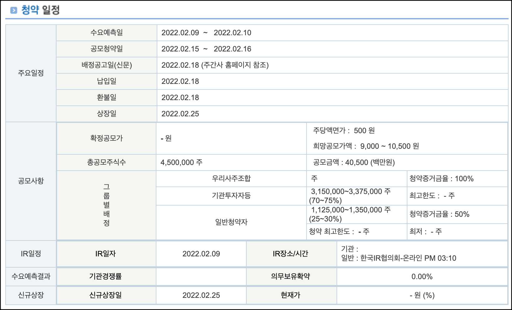Click the IR일정 category cell
Viewport: 512px width, 310px height.
[31, 254]
